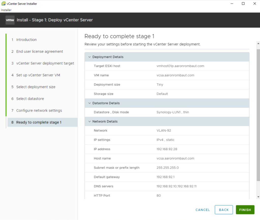Collapse the Datastore Details section

click(89, 103)
